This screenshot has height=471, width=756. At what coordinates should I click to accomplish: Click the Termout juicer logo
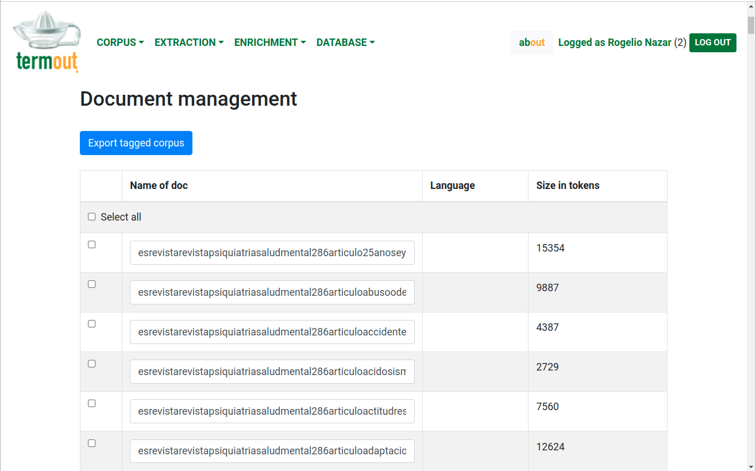47,42
